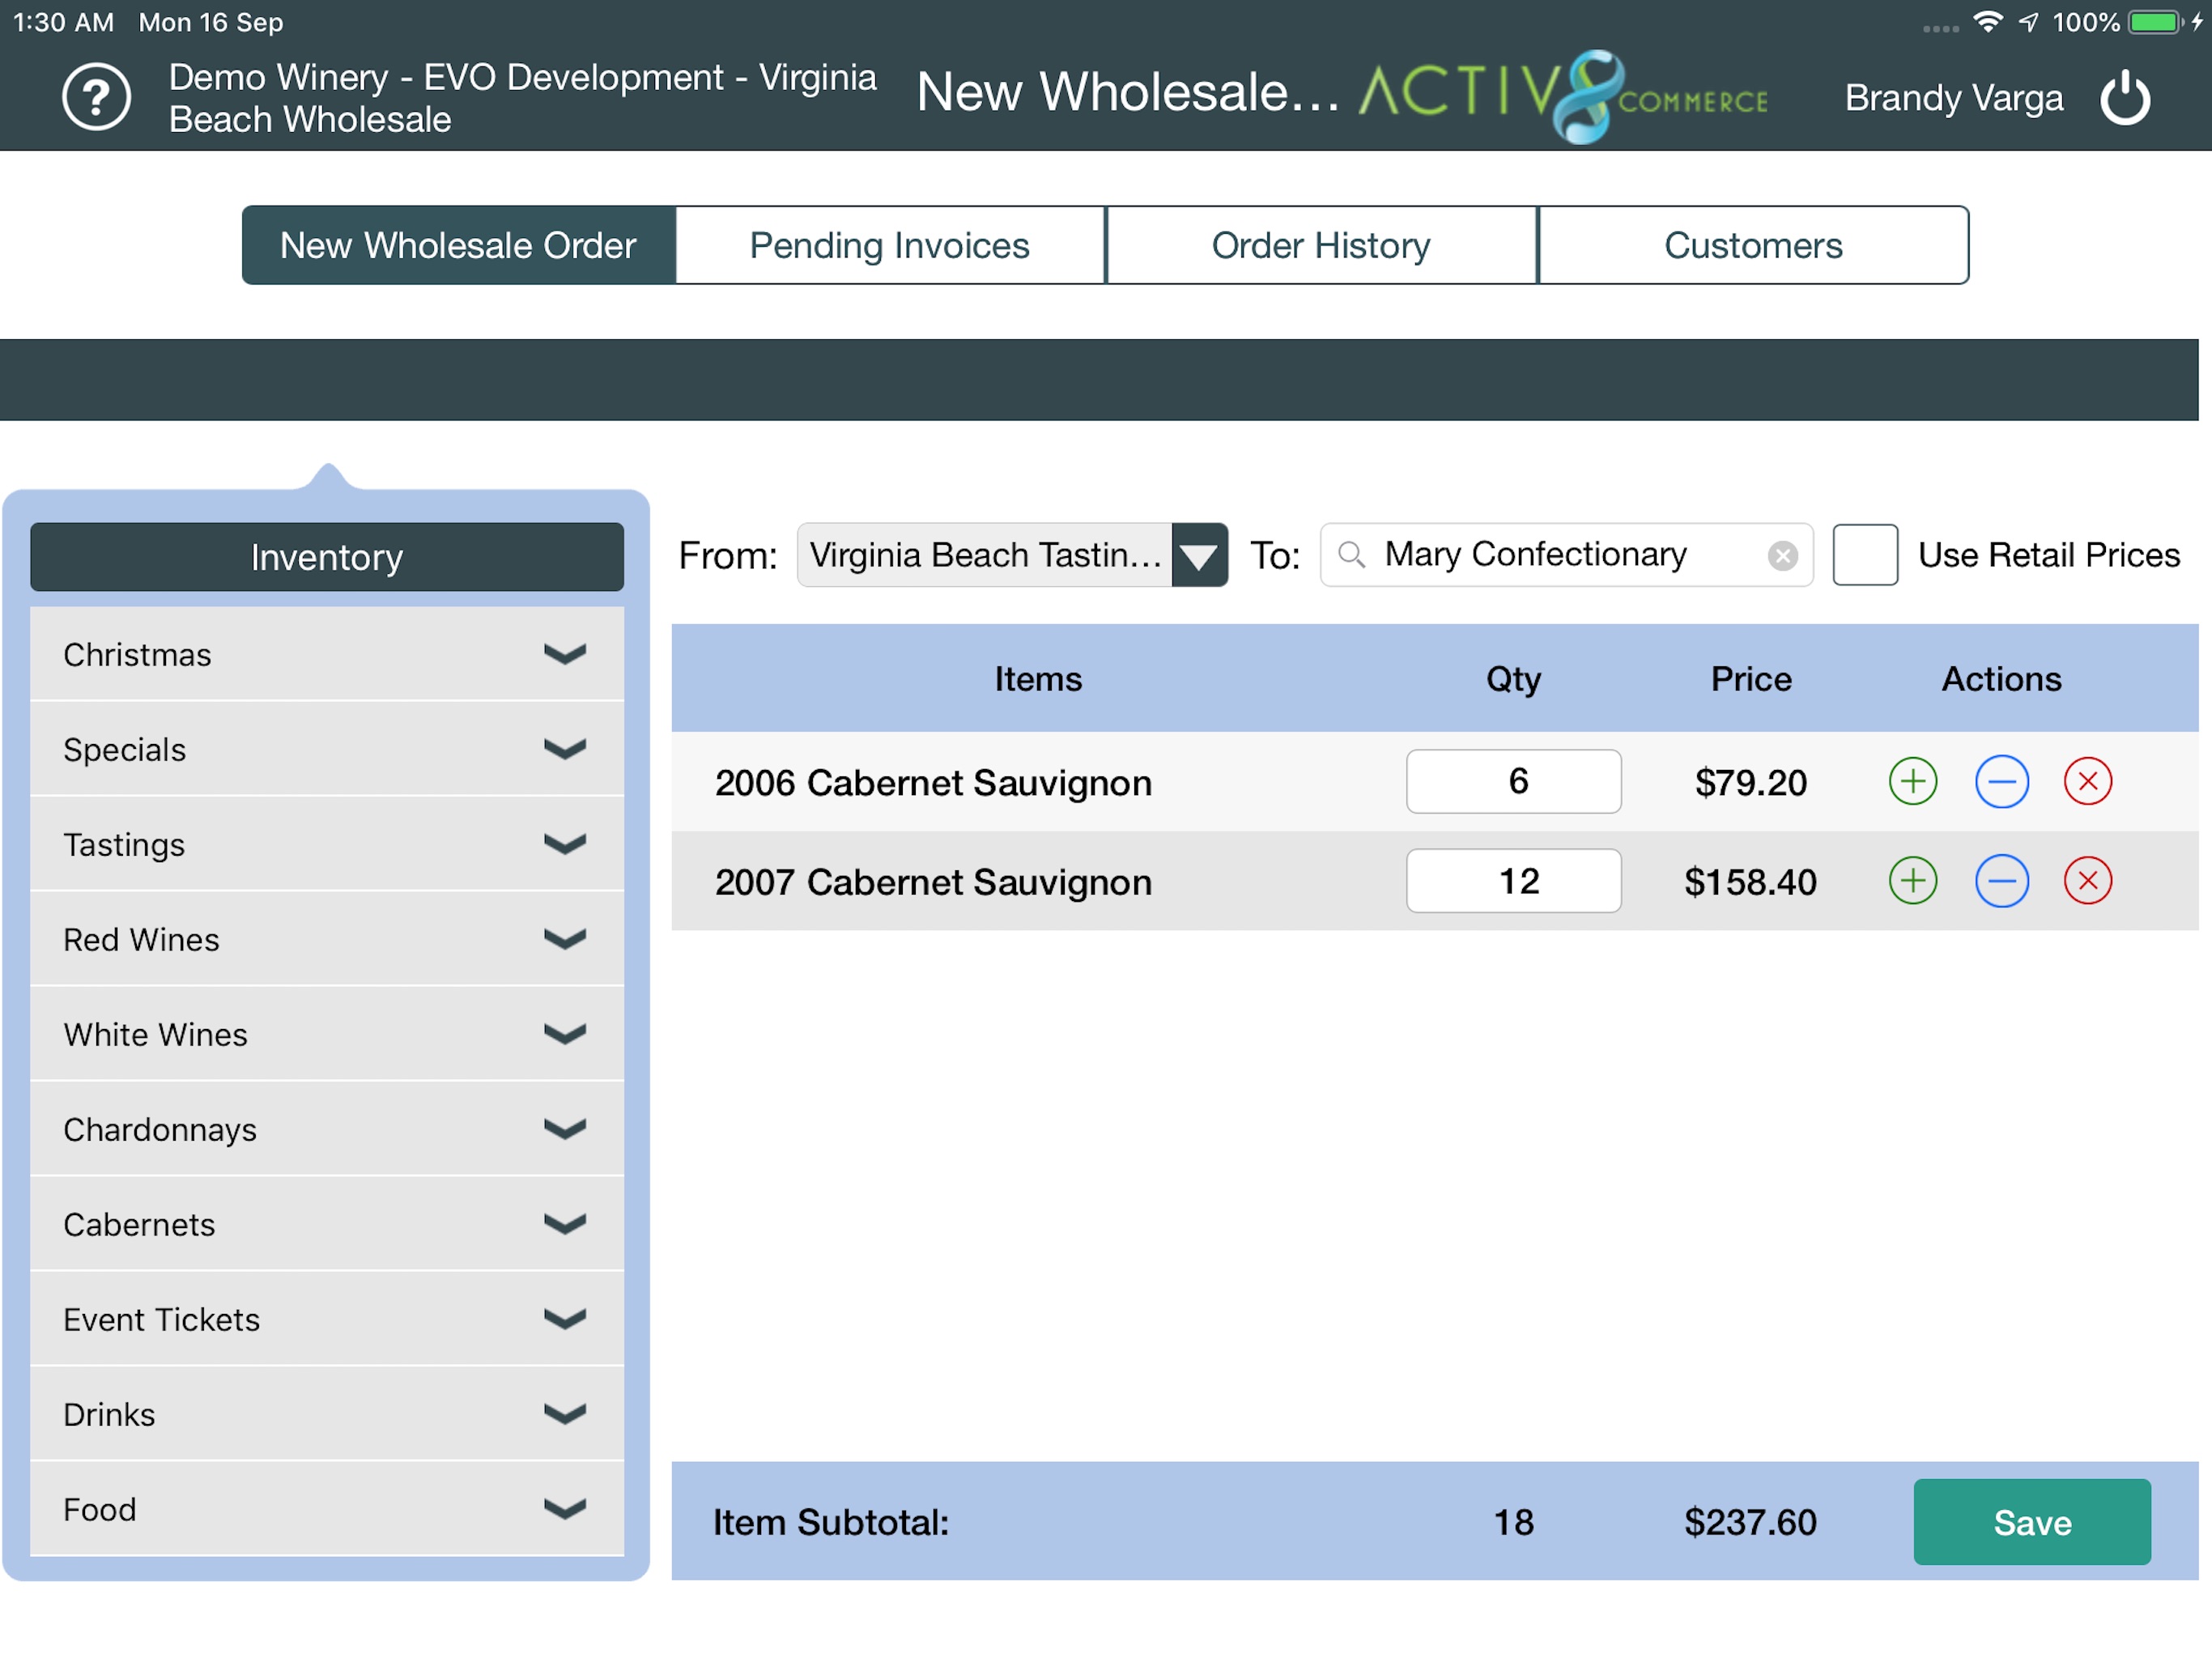Remove 2007 Cabernet Sauvignon from order
This screenshot has width=2212, height=1658.
point(2087,880)
